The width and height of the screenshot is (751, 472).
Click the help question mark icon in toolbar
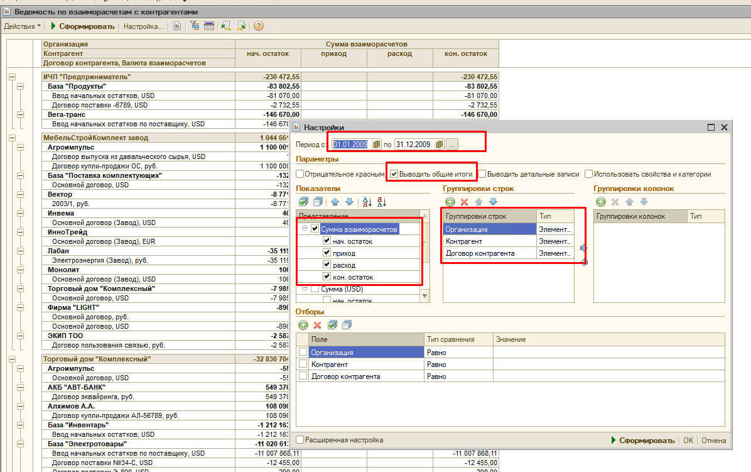(x=258, y=26)
